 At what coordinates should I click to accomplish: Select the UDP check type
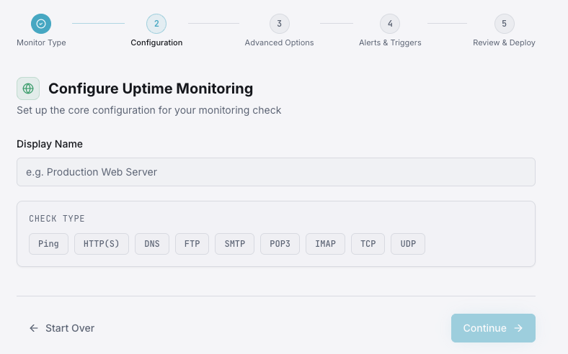(408, 244)
